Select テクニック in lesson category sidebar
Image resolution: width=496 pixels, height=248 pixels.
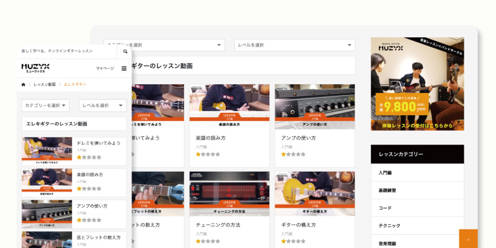417,226
